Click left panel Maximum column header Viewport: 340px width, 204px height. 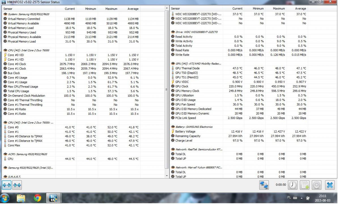pos(108,9)
